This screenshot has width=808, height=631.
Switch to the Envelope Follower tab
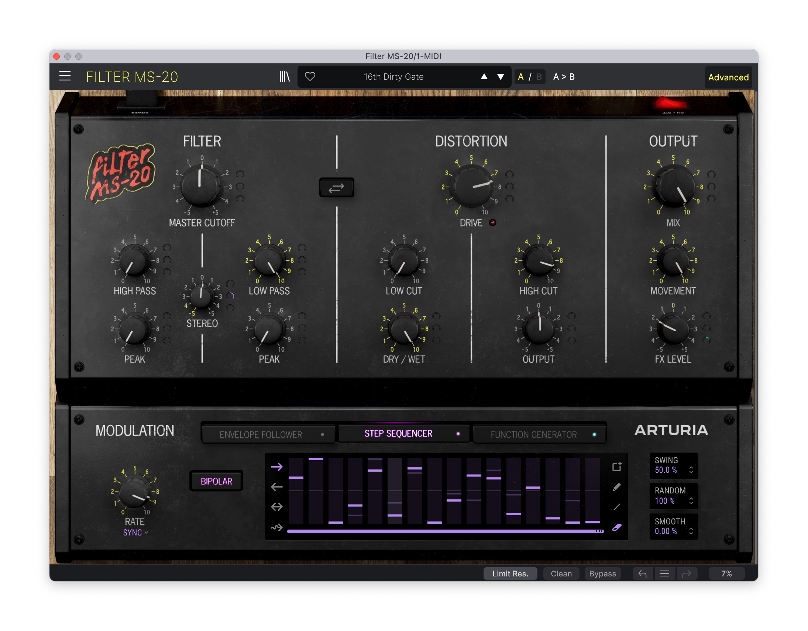point(268,434)
